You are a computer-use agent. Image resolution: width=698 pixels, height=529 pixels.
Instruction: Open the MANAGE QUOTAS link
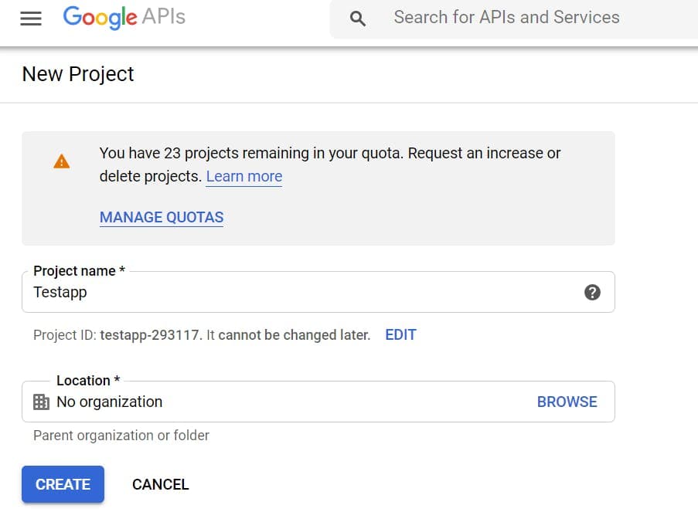coord(162,217)
